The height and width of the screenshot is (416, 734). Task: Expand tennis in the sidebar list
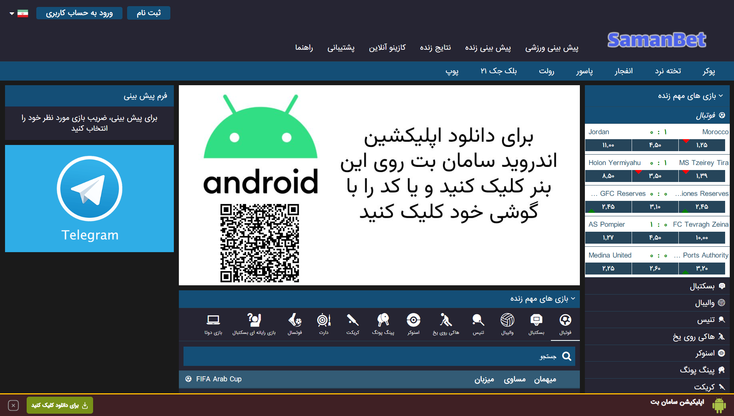coord(657,320)
